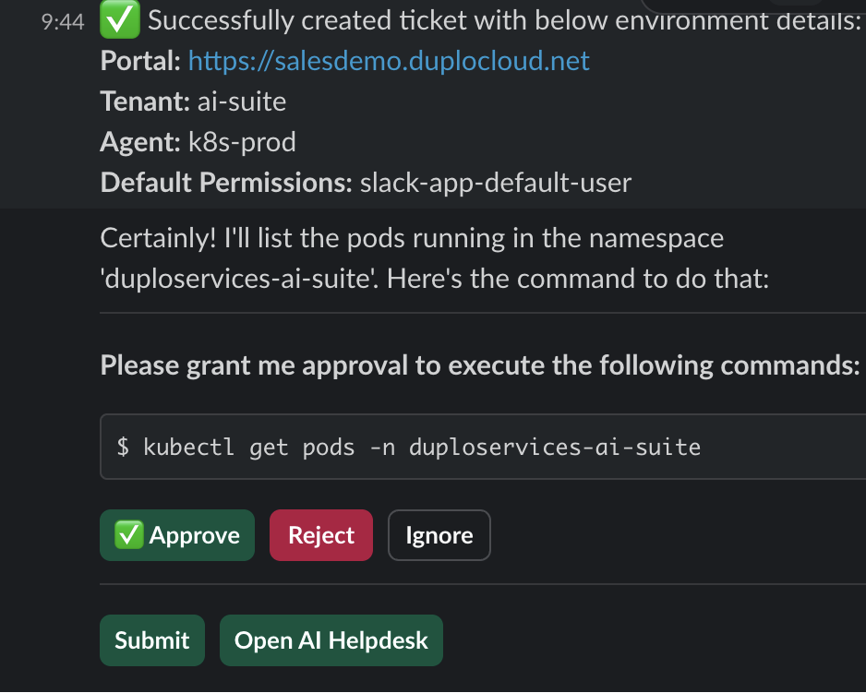Click the bold 'Tenant:' label

[x=145, y=102]
